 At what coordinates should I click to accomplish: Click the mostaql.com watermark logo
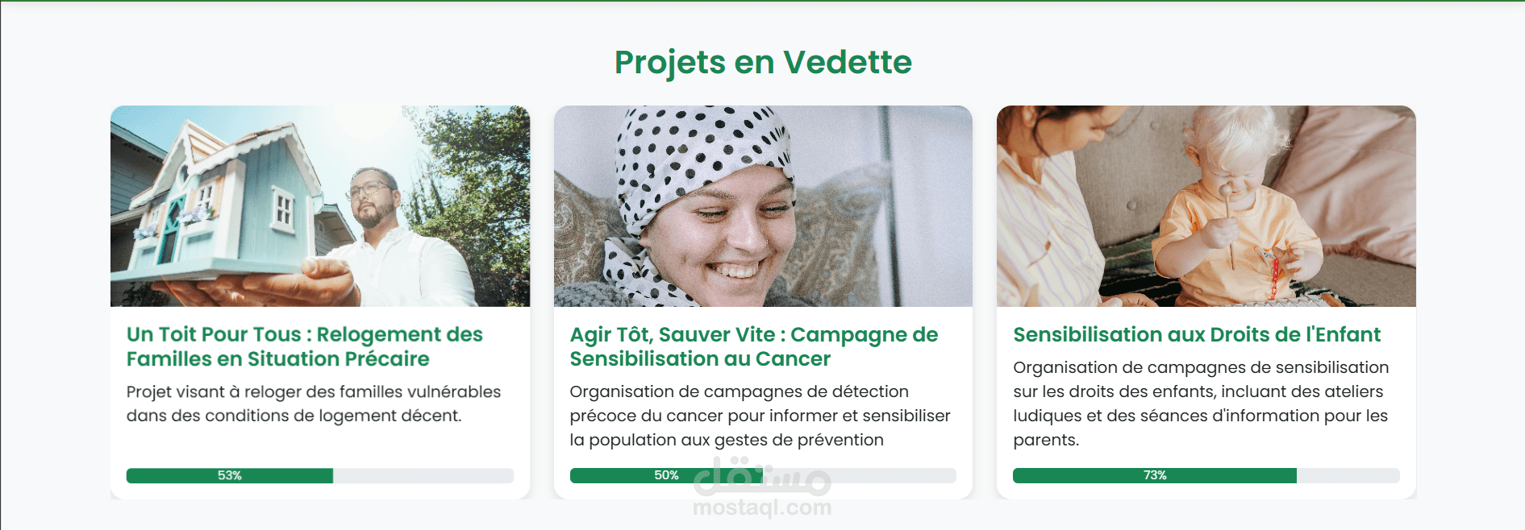[762, 488]
